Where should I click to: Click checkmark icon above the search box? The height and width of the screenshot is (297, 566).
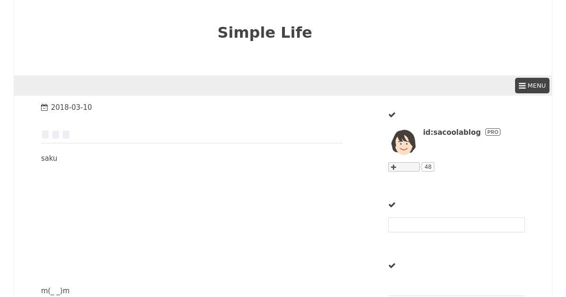point(392,205)
